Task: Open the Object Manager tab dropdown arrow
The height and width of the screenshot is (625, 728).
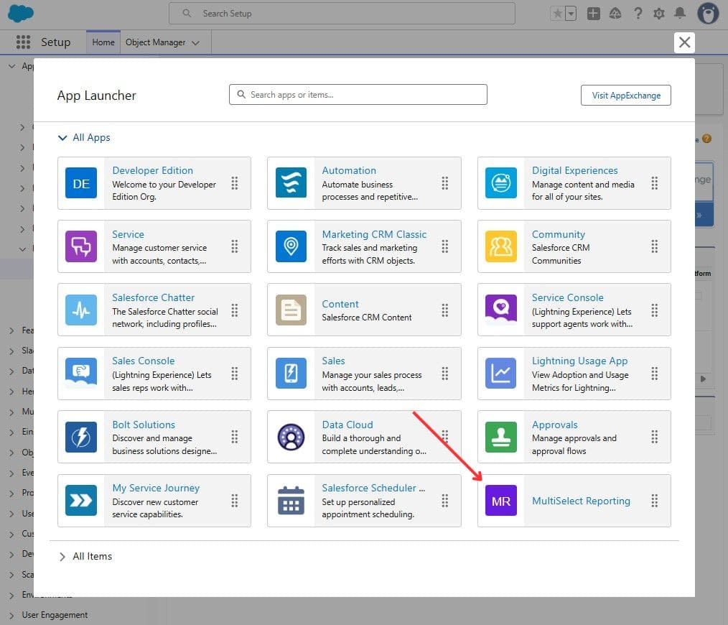Action: coord(196,43)
